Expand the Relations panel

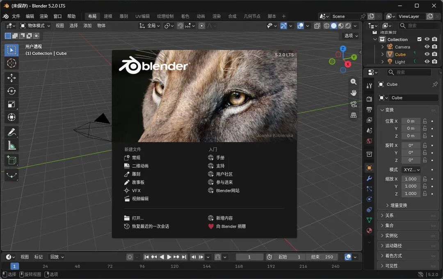click(408, 216)
